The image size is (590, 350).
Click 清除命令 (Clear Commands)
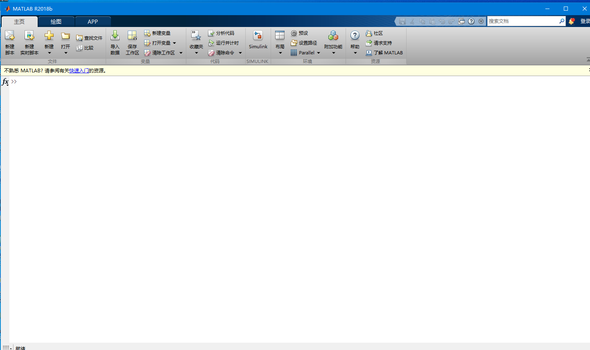coord(221,53)
